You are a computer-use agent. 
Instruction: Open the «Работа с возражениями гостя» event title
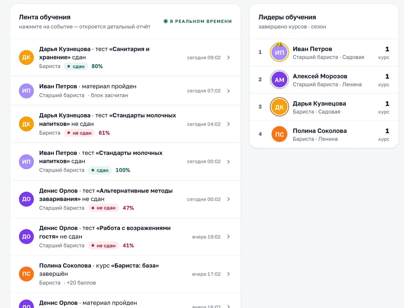105,232
